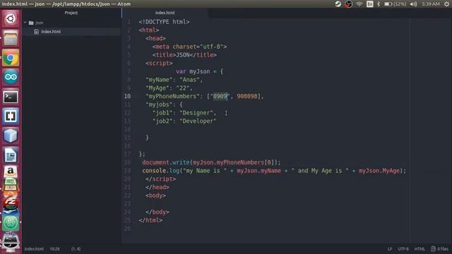Switch to the index.html editor tab
Screen dimensions: 452x254
tap(165, 13)
